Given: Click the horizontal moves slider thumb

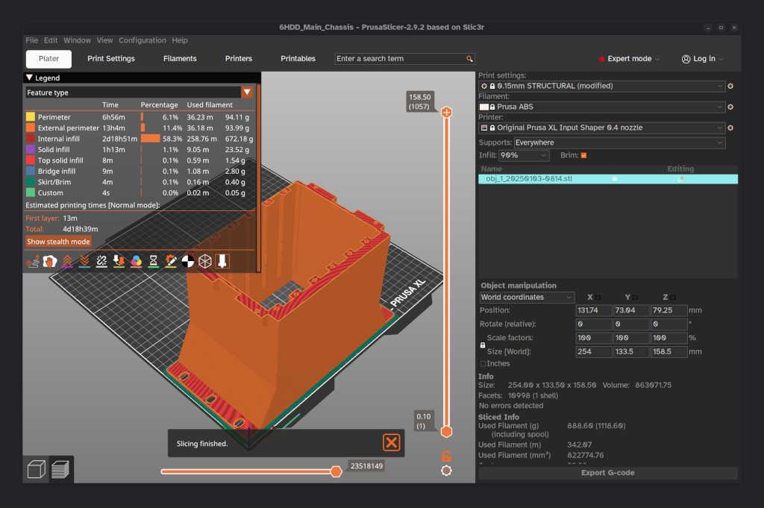Looking at the screenshot, I should point(336,471).
